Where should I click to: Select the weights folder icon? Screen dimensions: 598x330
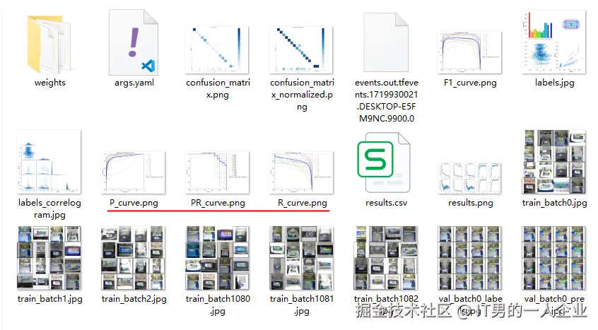click(x=49, y=44)
